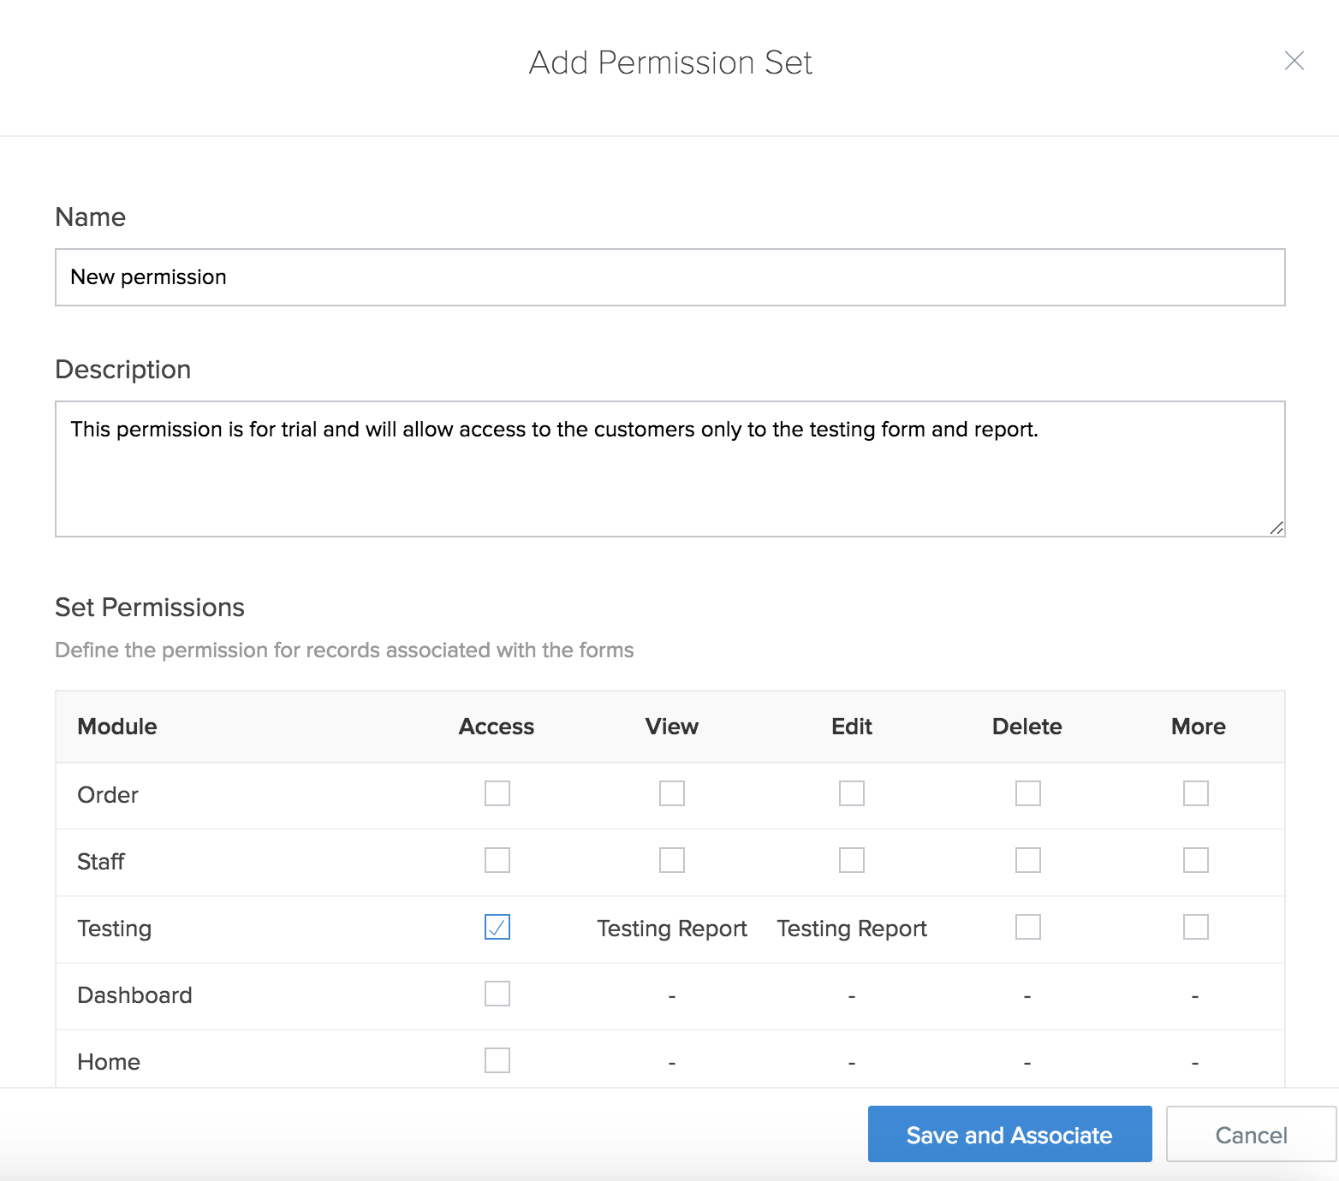Uncheck Access for the Testing module

(497, 927)
